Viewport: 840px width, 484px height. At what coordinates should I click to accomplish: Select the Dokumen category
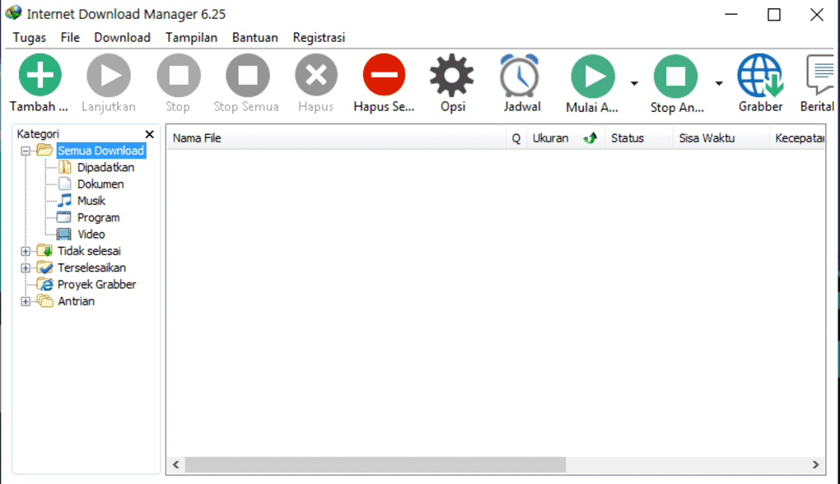(x=100, y=184)
